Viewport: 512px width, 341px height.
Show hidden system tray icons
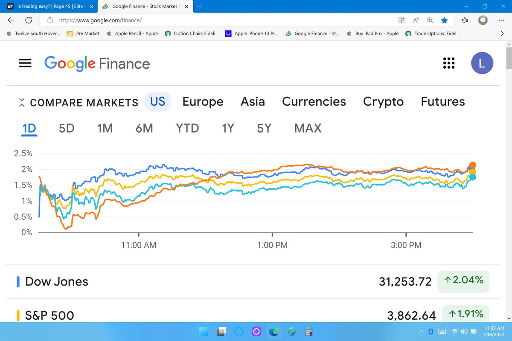422,331
